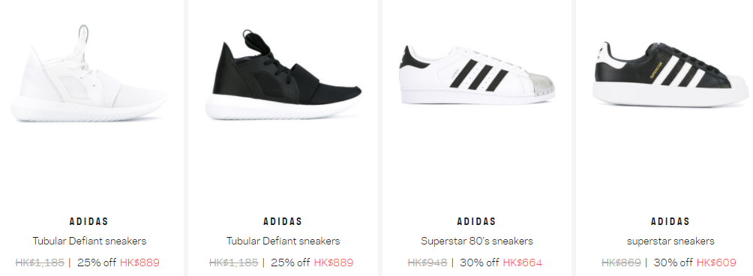This screenshot has height=276, width=753.
Task: Select the crossed-out HK$948 original price
Action: 427,262
